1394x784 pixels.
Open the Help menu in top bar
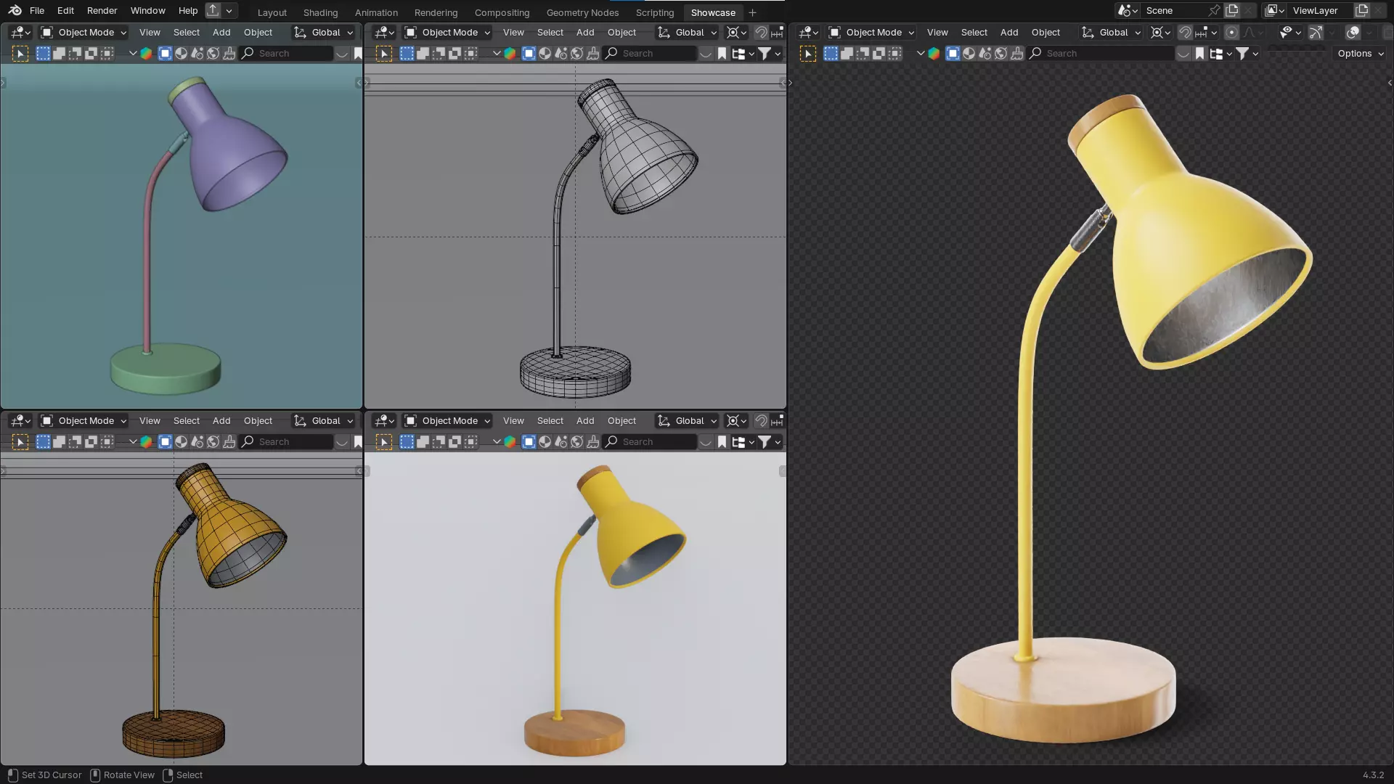188,10
